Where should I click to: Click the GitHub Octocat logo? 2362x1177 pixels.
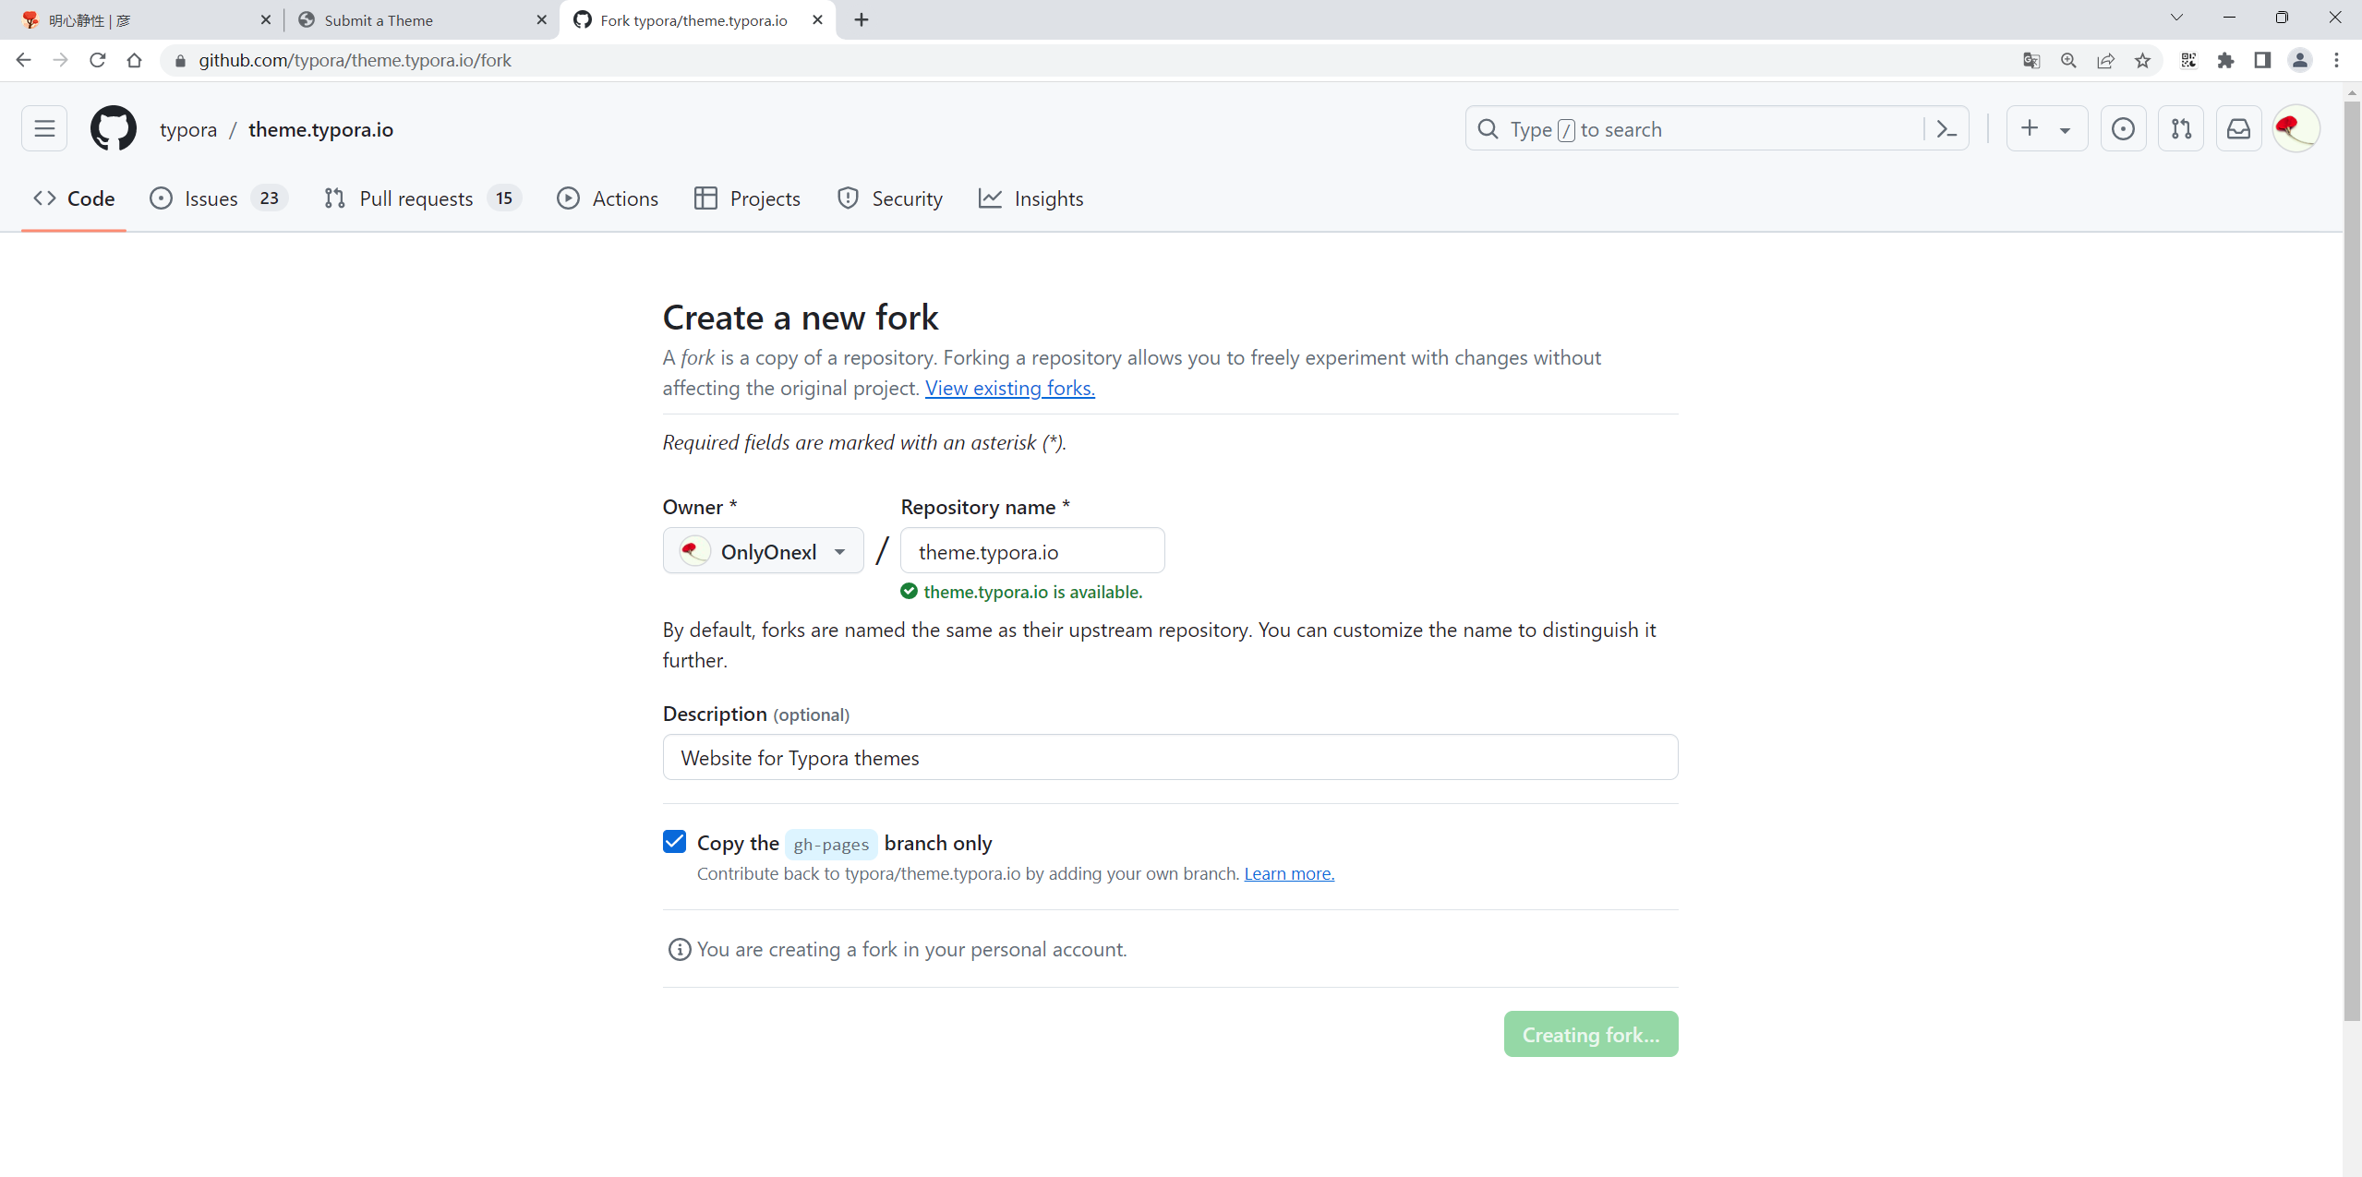(114, 129)
